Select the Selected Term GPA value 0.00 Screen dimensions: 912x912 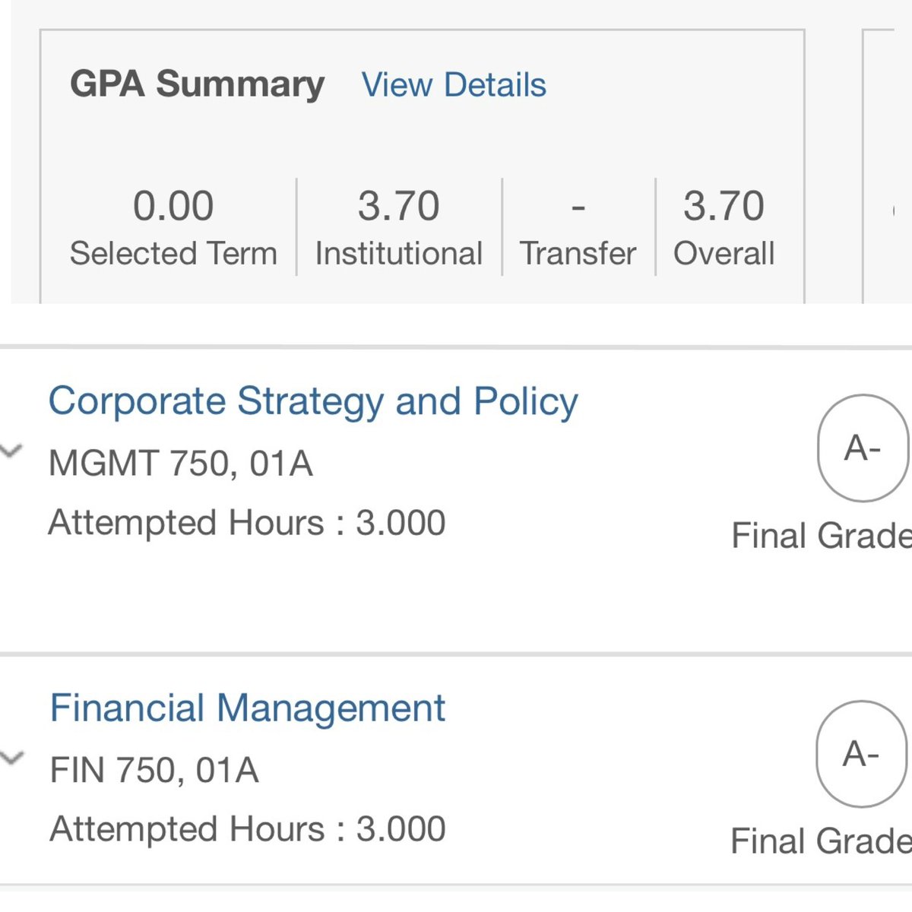173,206
